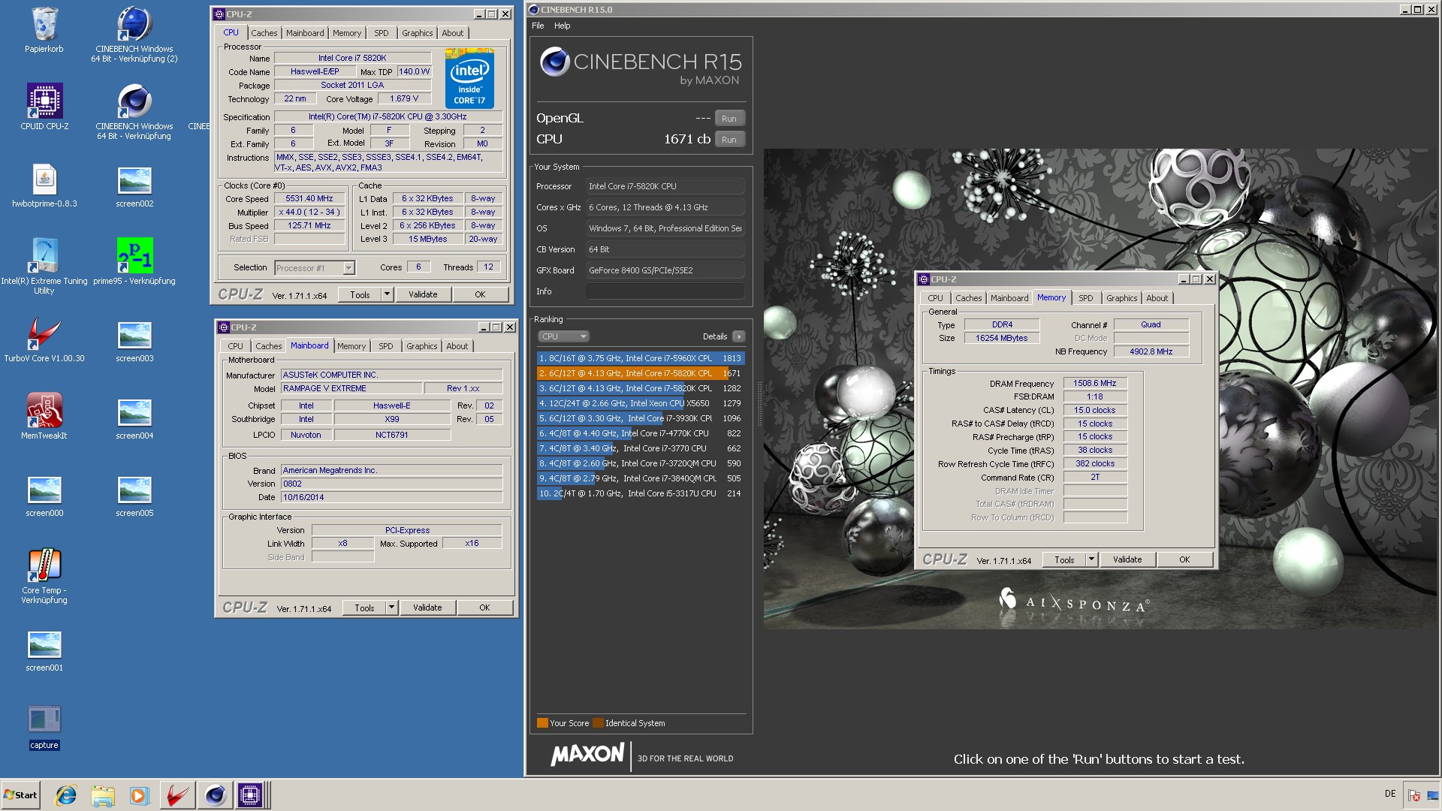1442x811 pixels.
Task: Select ranking row i7-3770 score 662
Action: [641, 448]
